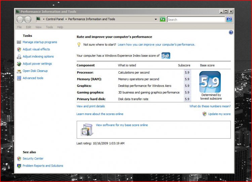Open Adjust visual effects
Viewport: 252px width, 182px height.
[x=36, y=49]
